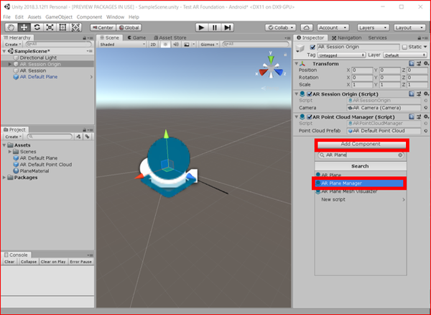Screen dimensions: 431x315
Task: Open the Collab dropdown
Action: tap(280, 28)
